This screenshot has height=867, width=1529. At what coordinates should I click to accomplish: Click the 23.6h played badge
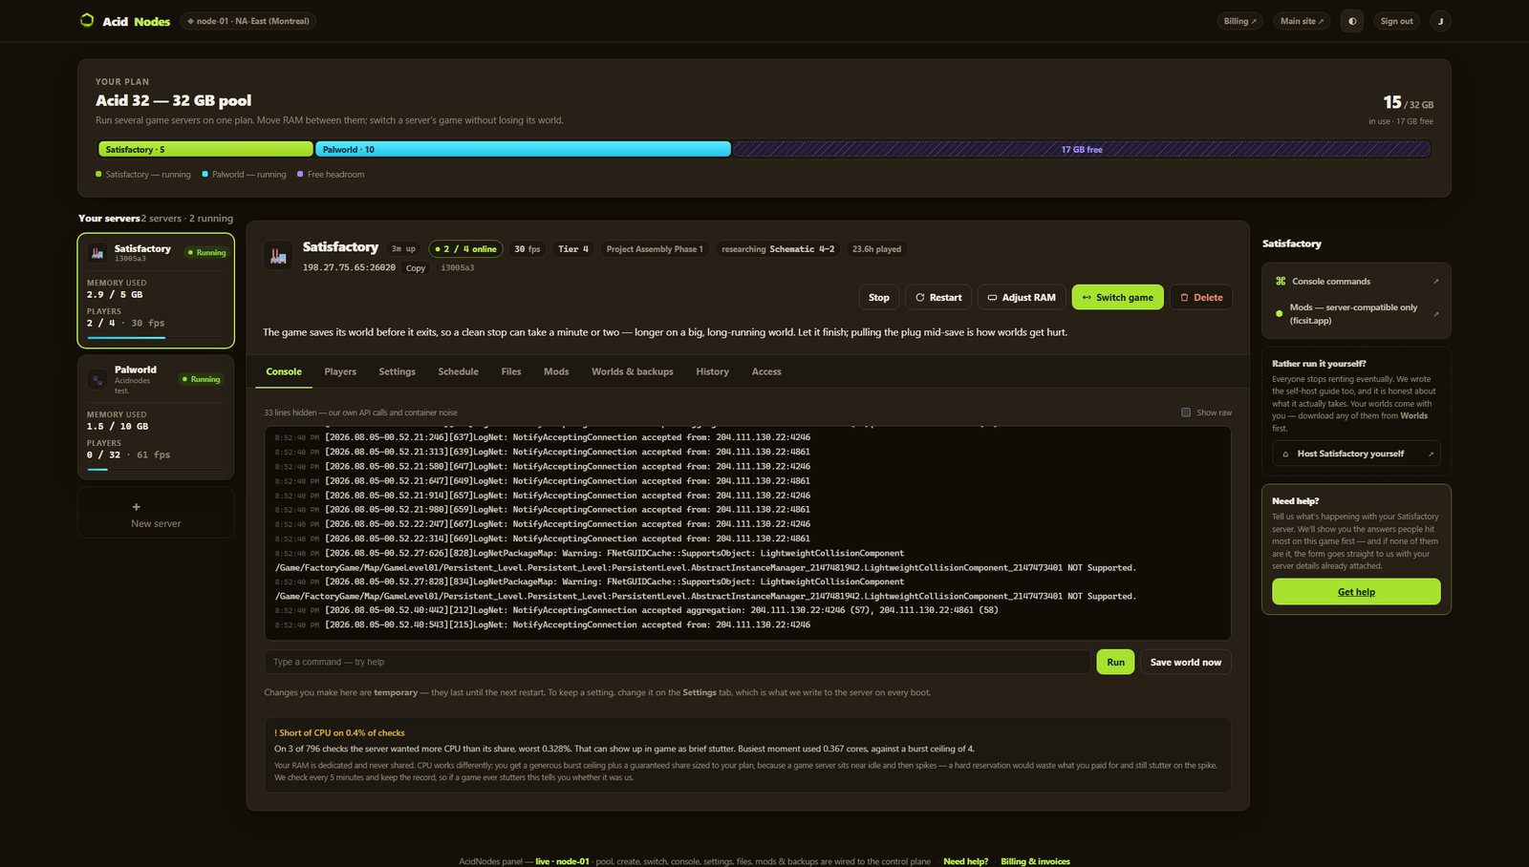coord(876,249)
